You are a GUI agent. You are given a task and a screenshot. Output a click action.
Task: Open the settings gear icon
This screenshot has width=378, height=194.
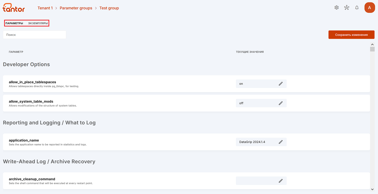tap(337, 7)
